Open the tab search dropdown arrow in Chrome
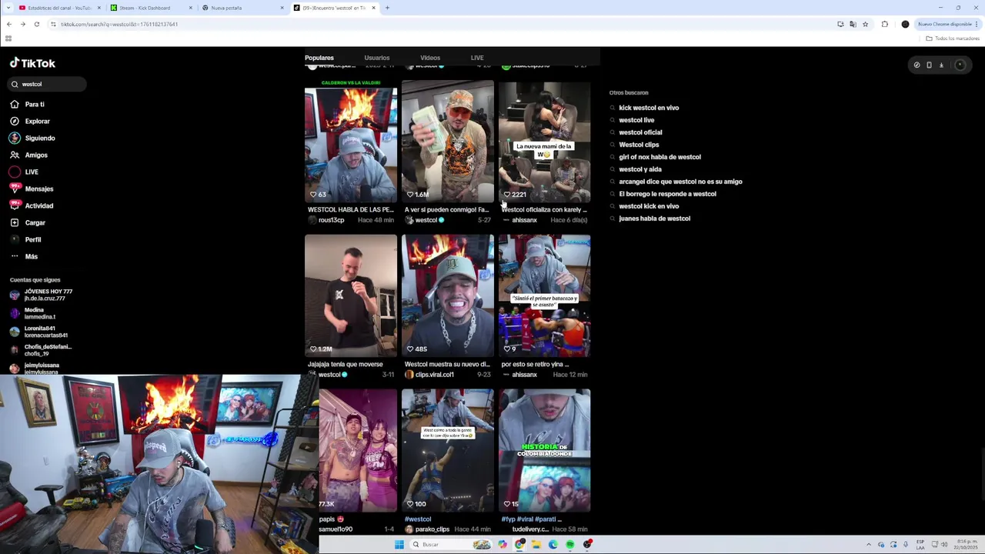This screenshot has width=985, height=554. [x=8, y=8]
